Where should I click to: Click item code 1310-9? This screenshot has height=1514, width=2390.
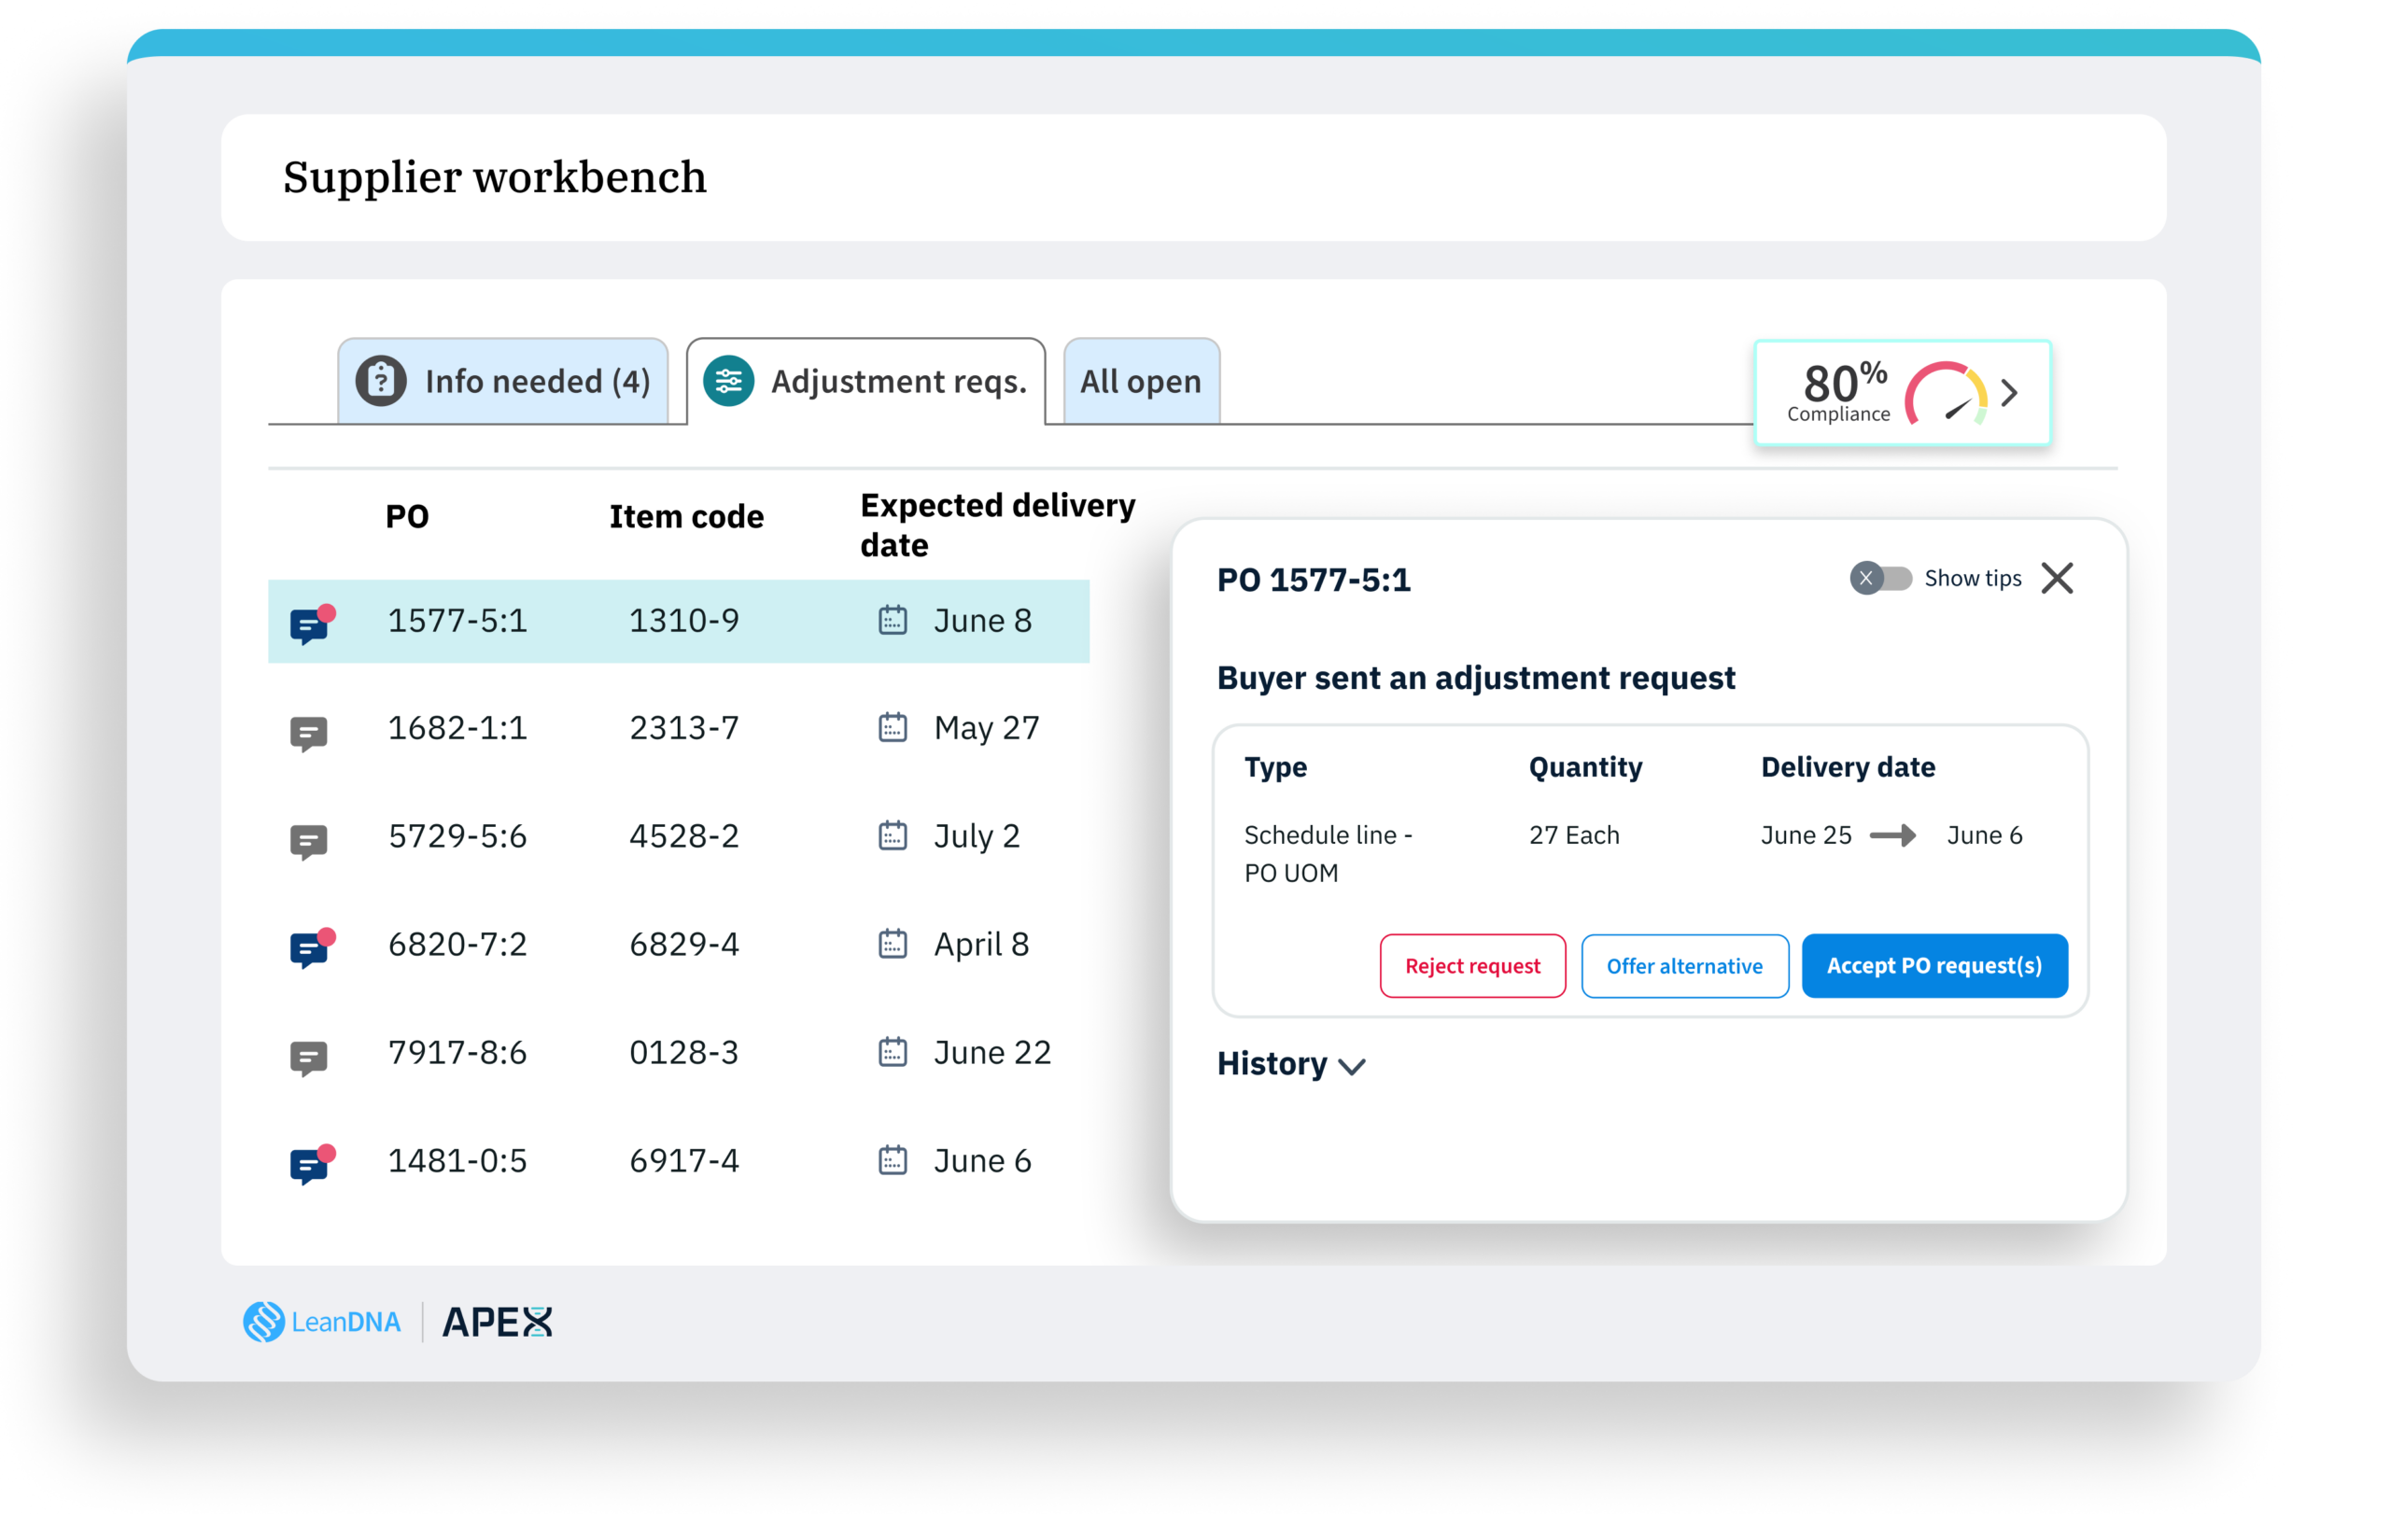(683, 621)
